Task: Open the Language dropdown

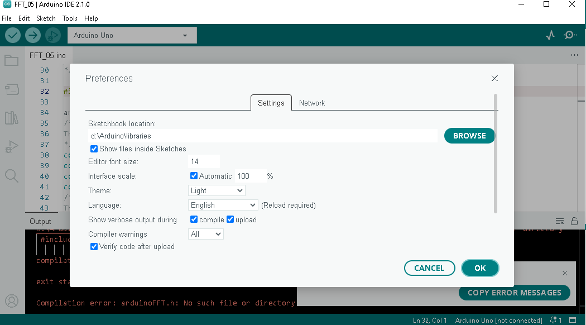Action: [223, 205]
